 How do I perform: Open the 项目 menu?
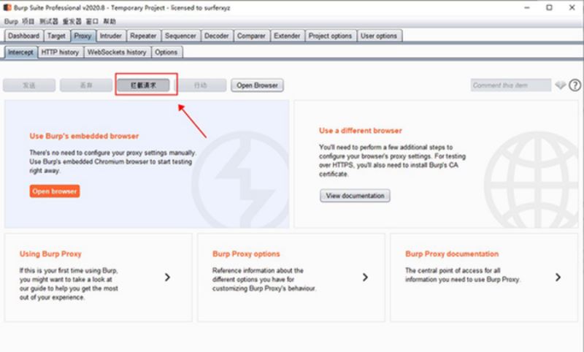tap(28, 21)
